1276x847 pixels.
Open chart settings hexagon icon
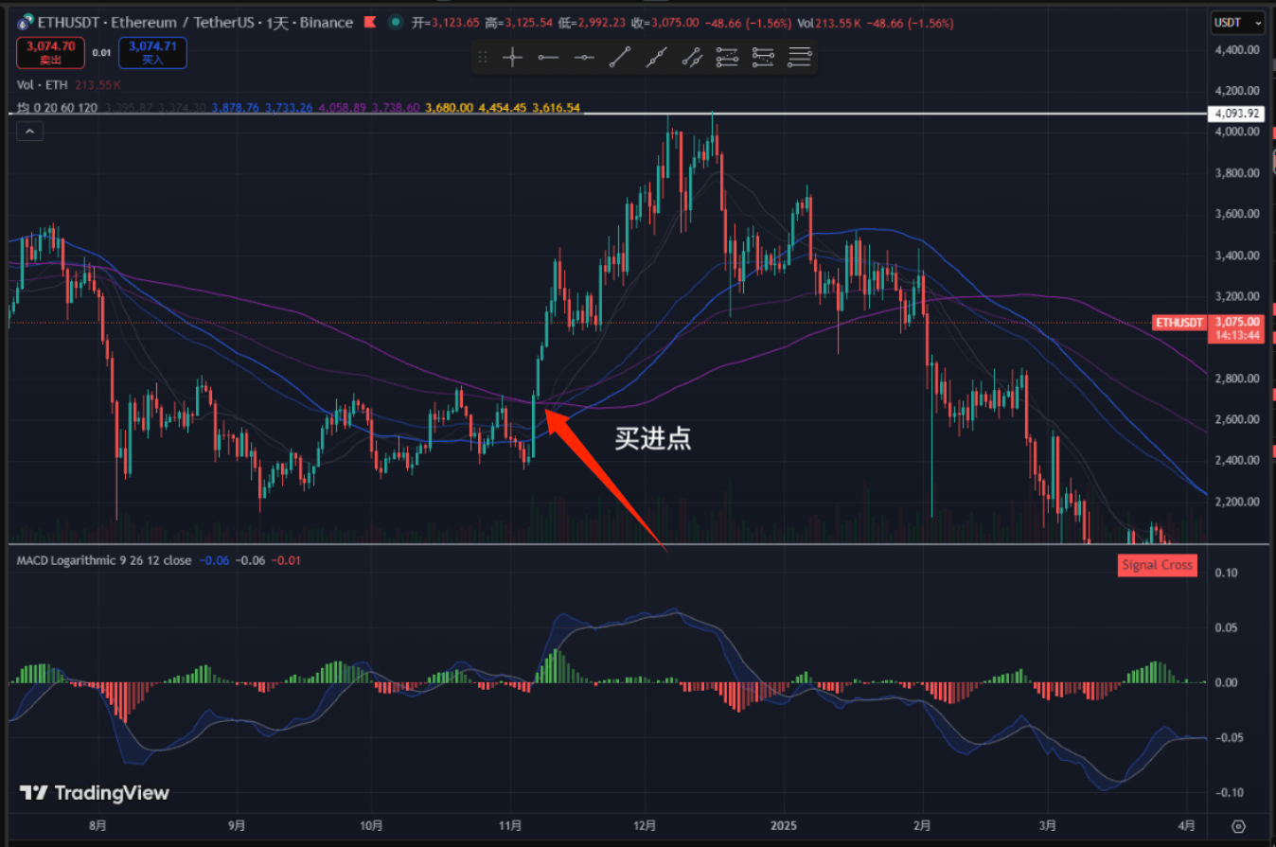[x=1239, y=824]
